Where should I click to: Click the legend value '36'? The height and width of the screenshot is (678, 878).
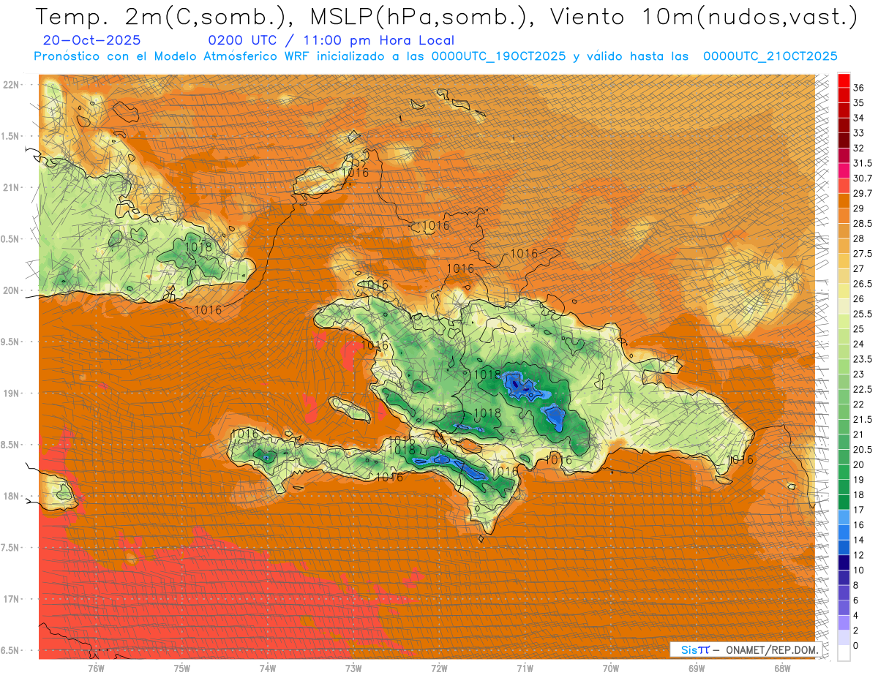coord(858,88)
